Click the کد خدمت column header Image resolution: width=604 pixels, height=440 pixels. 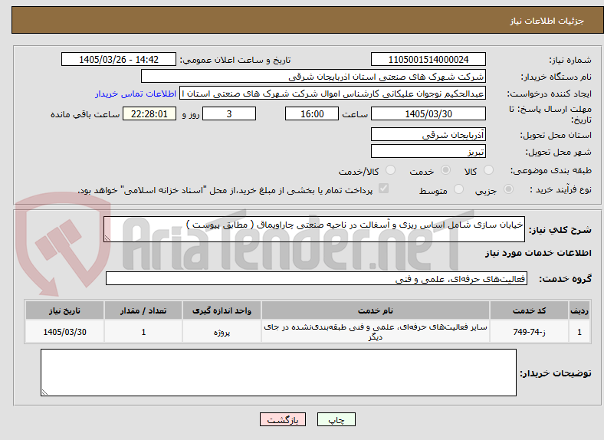click(530, 310)
